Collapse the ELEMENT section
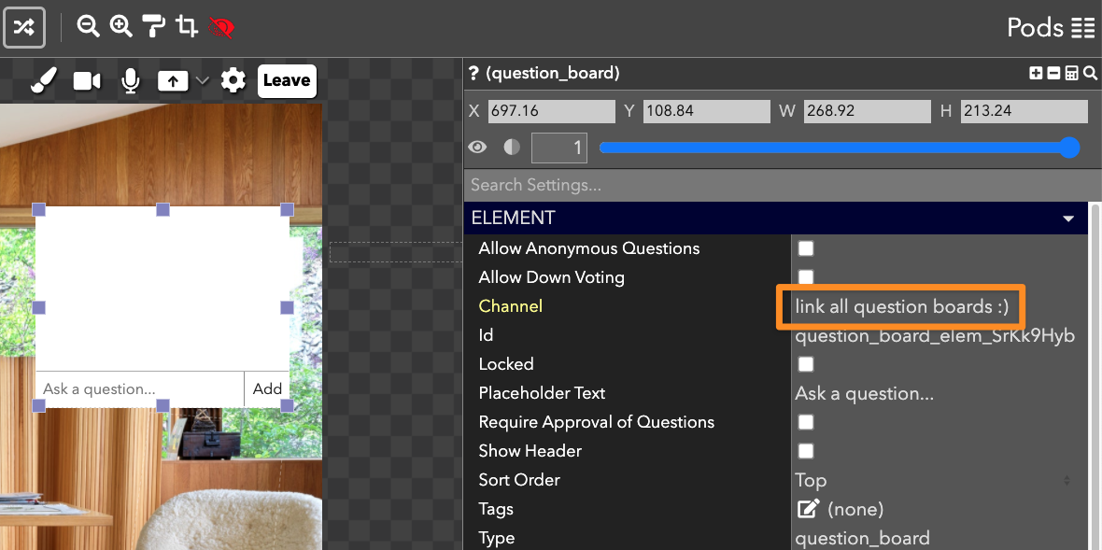1102x550 pixels. pyautogui.click(x=1068, y=219)
